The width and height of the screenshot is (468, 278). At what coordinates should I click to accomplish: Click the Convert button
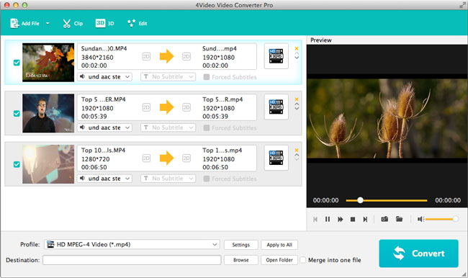418,254
